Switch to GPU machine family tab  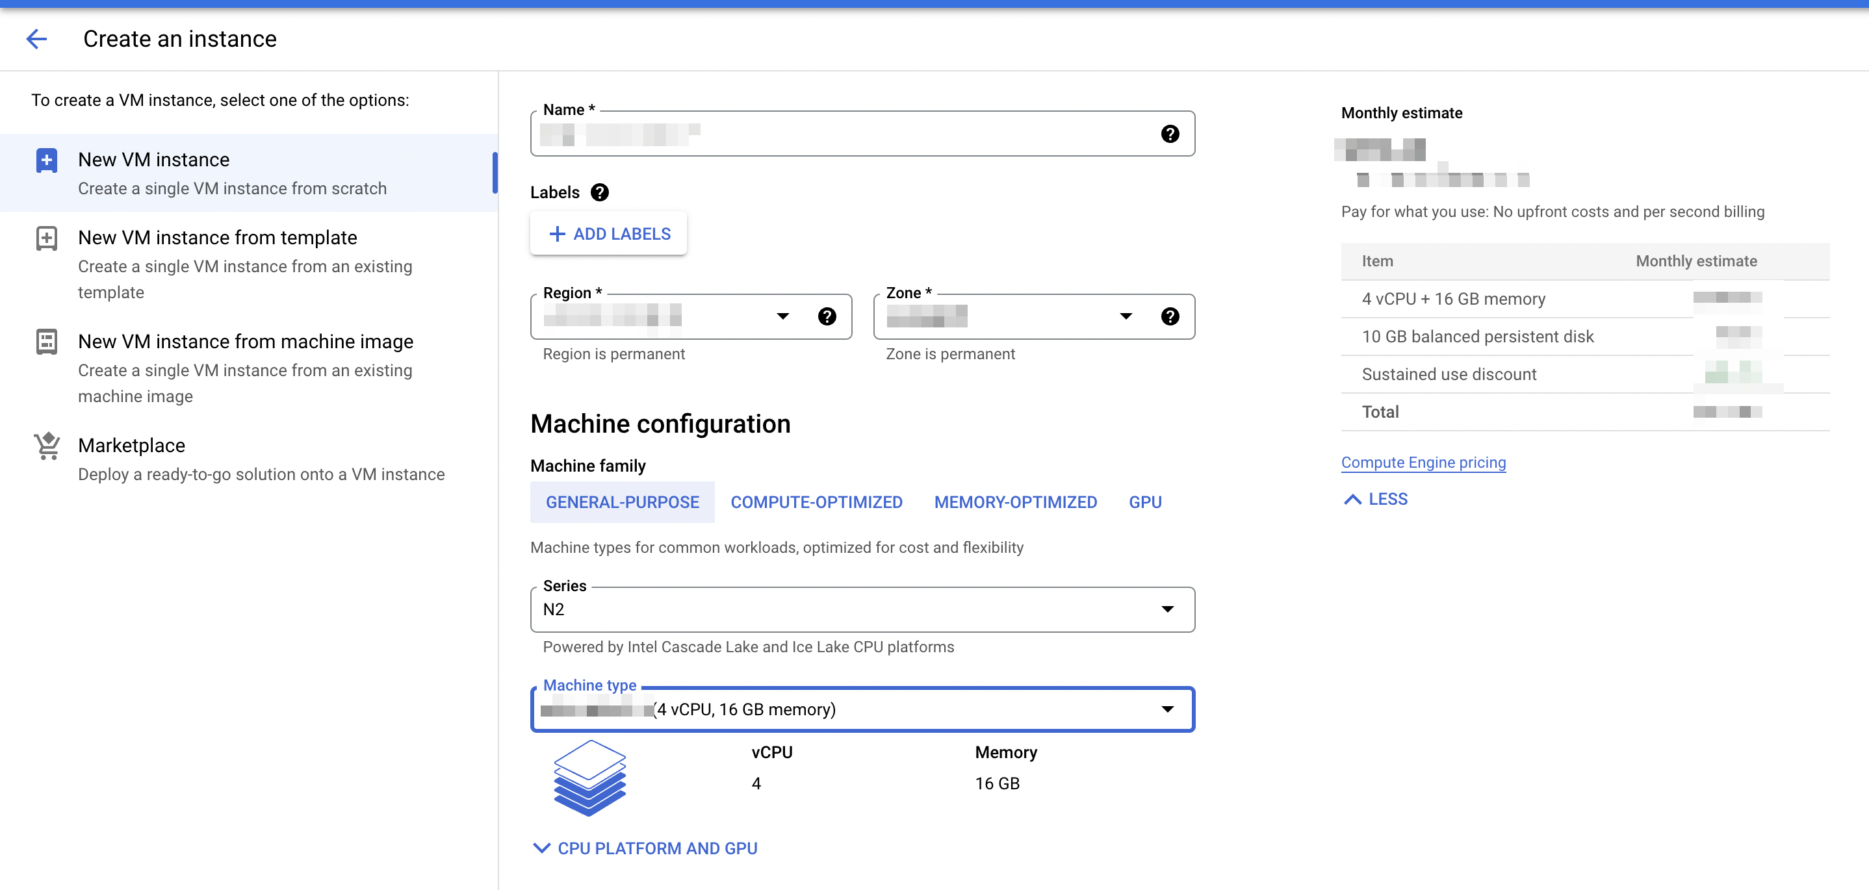1145,502
